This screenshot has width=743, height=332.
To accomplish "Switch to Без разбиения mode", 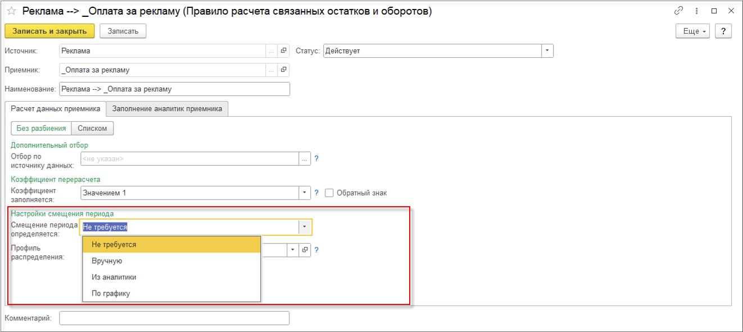I will click(x=41, y=129).
